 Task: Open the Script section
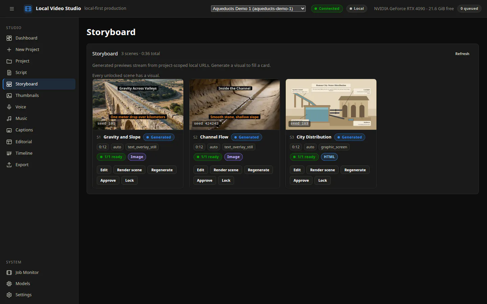pos(39,73)
